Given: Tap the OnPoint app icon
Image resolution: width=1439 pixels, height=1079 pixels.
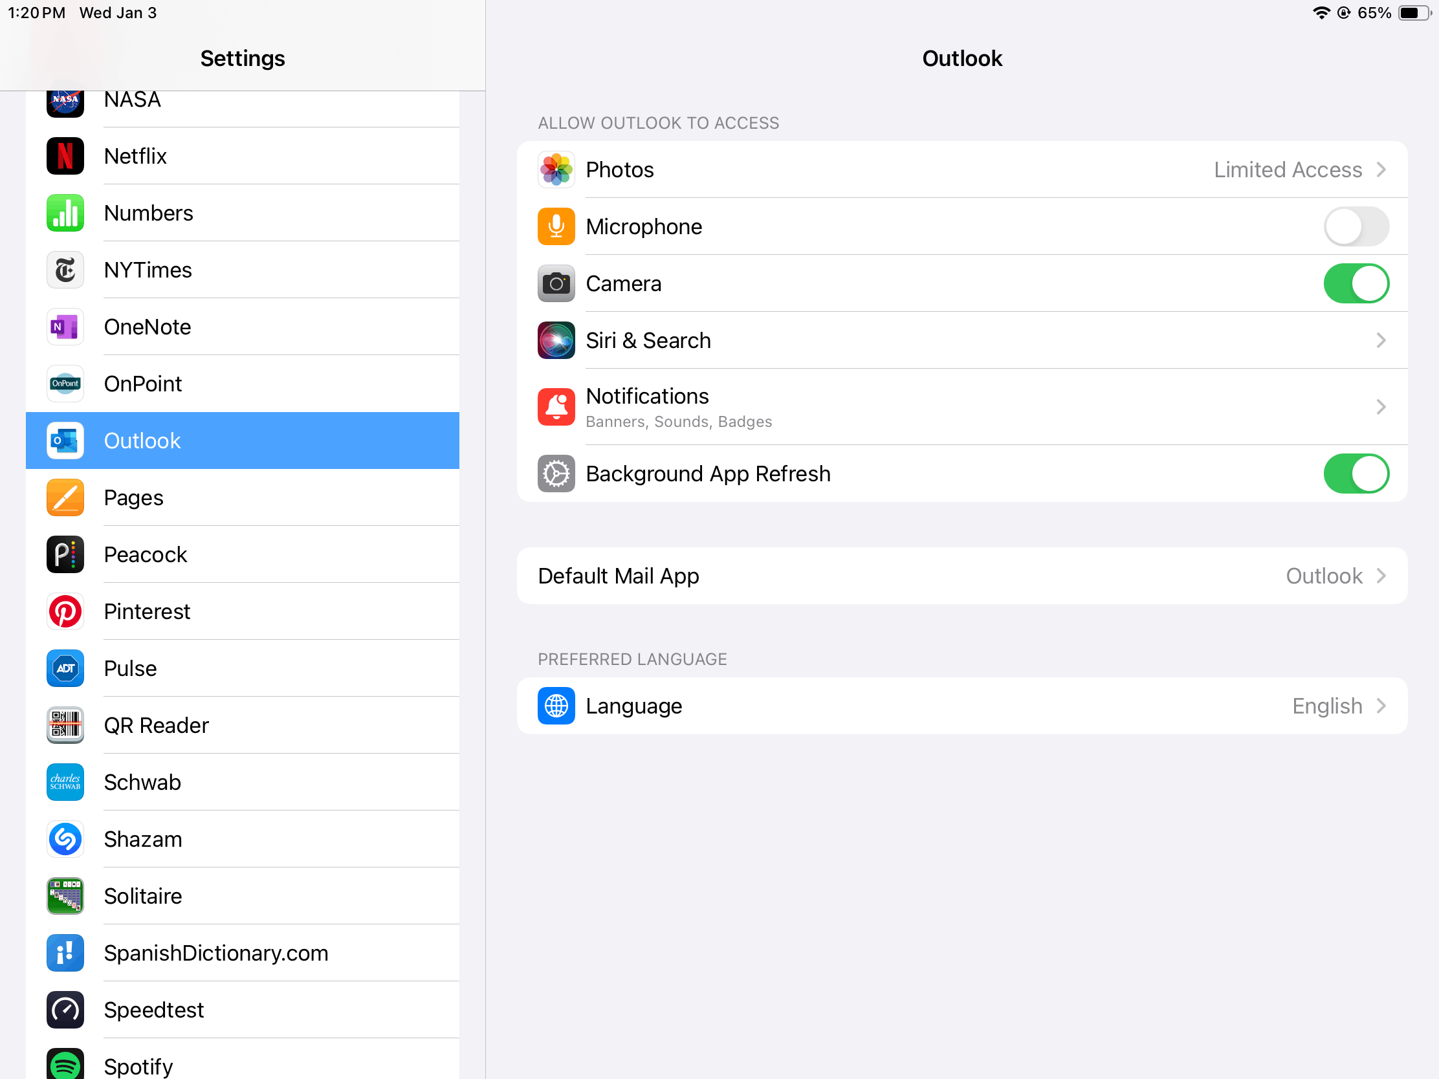Looking at the screenshot, I should (x=65, y=384).
